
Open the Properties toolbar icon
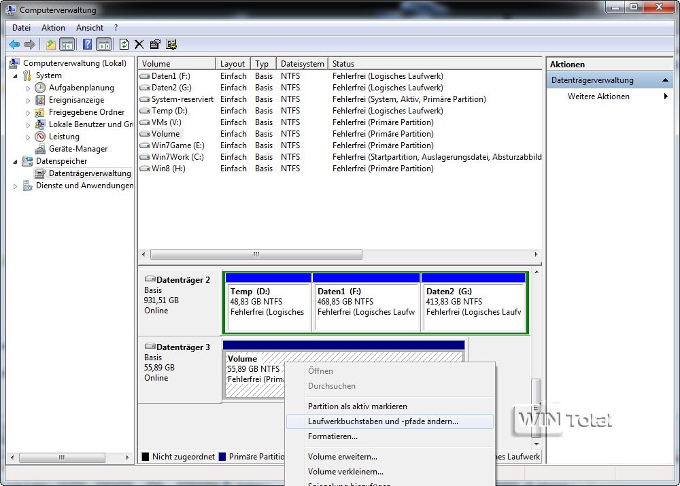coord(155,45)
